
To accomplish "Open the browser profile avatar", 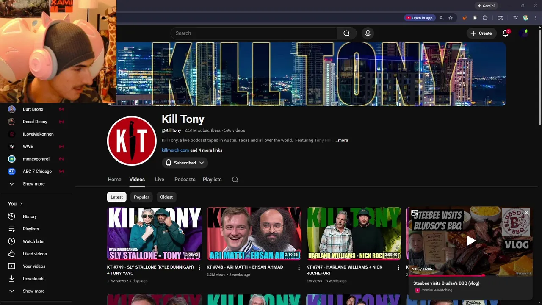I will click(x=525, y=18).
